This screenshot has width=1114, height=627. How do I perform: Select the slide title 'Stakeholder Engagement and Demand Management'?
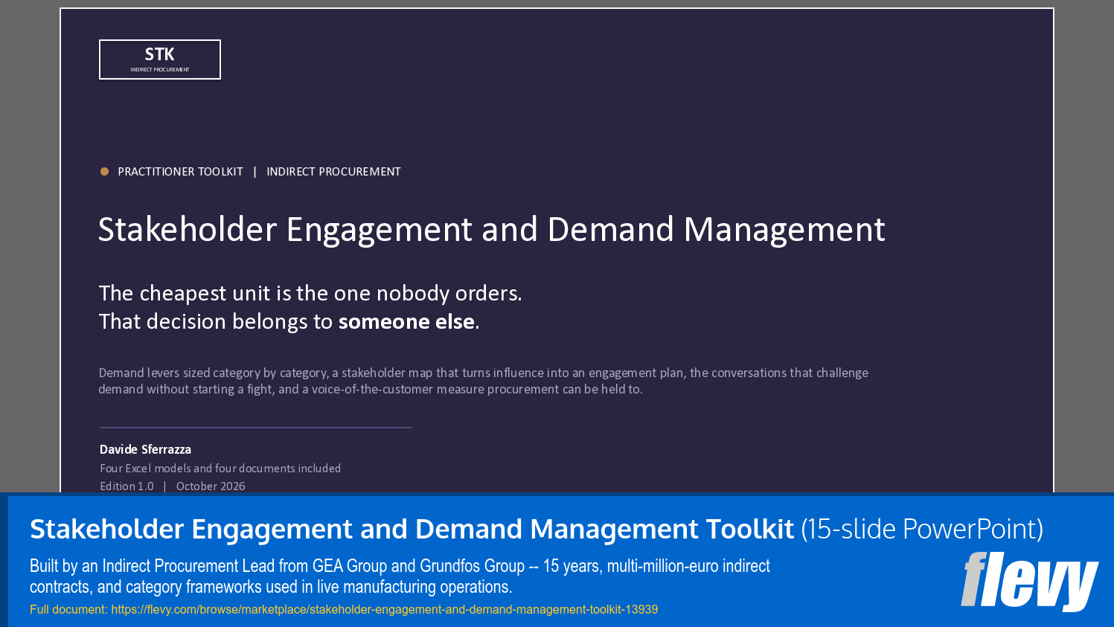coord(492,230)
